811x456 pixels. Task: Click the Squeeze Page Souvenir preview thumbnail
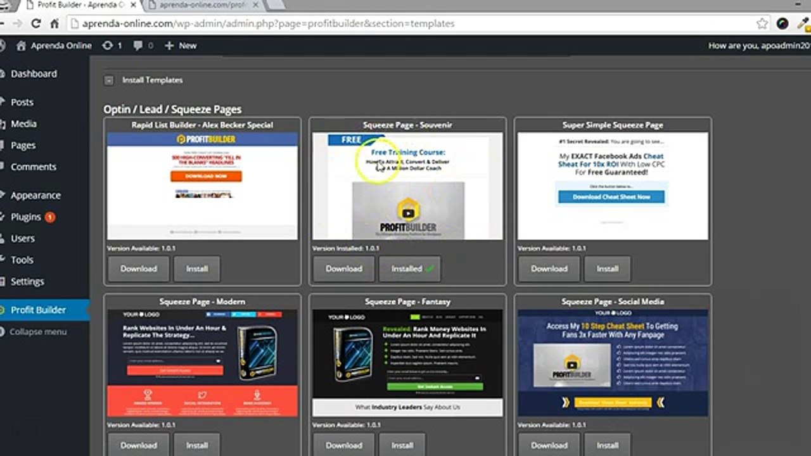[x=407, y=186]
